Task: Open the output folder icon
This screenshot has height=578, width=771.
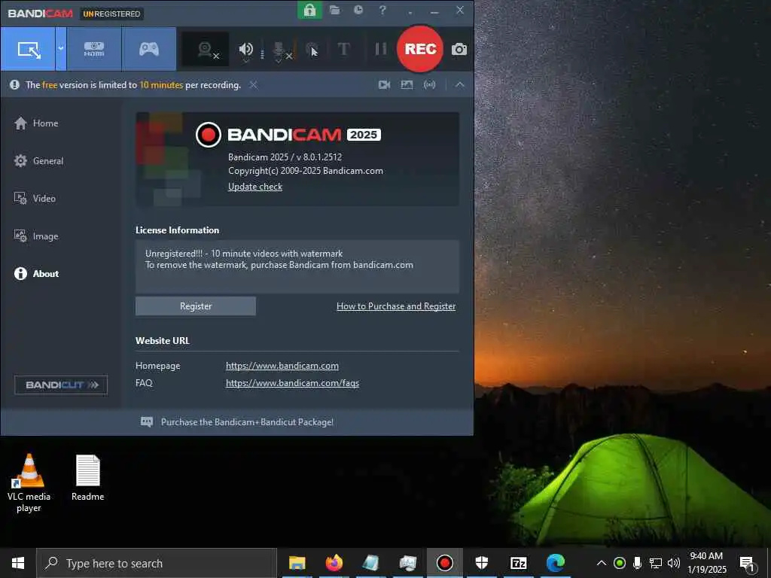Action: tap(335, 10)
